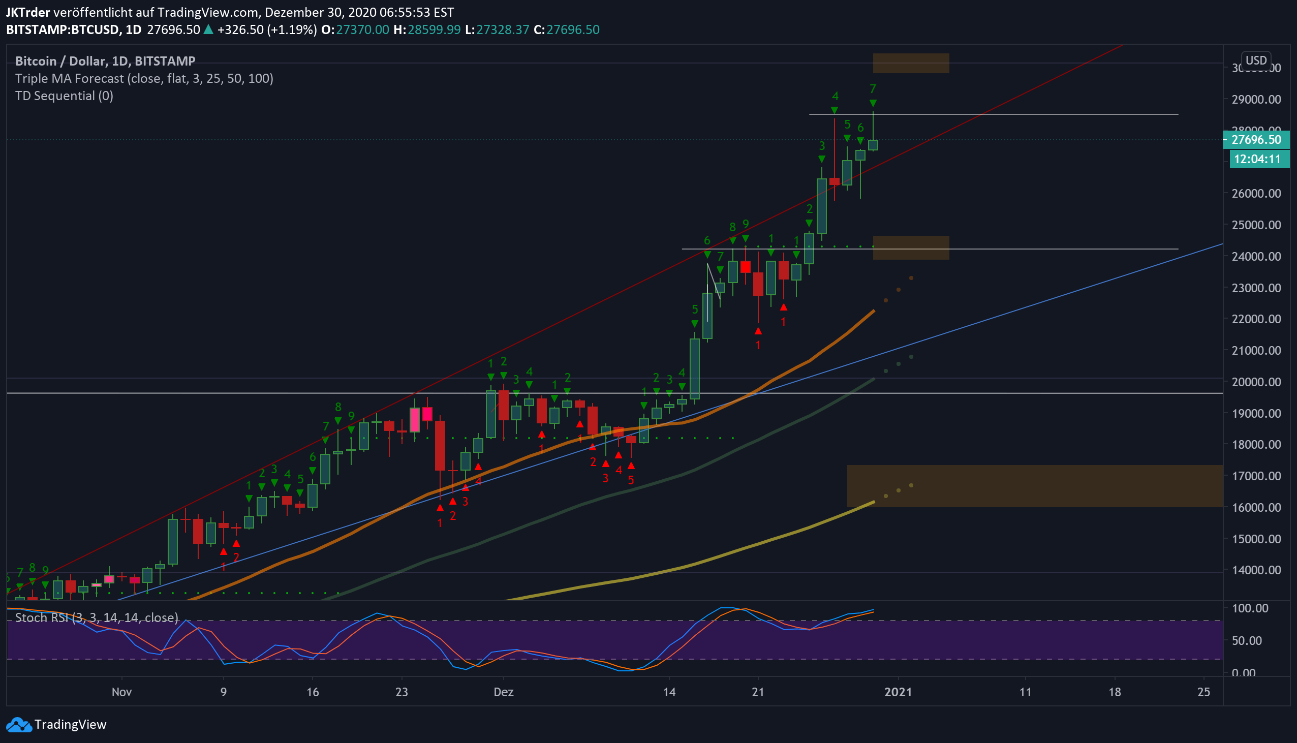Select the Stoch RSI indicator label

click(97, 618)
